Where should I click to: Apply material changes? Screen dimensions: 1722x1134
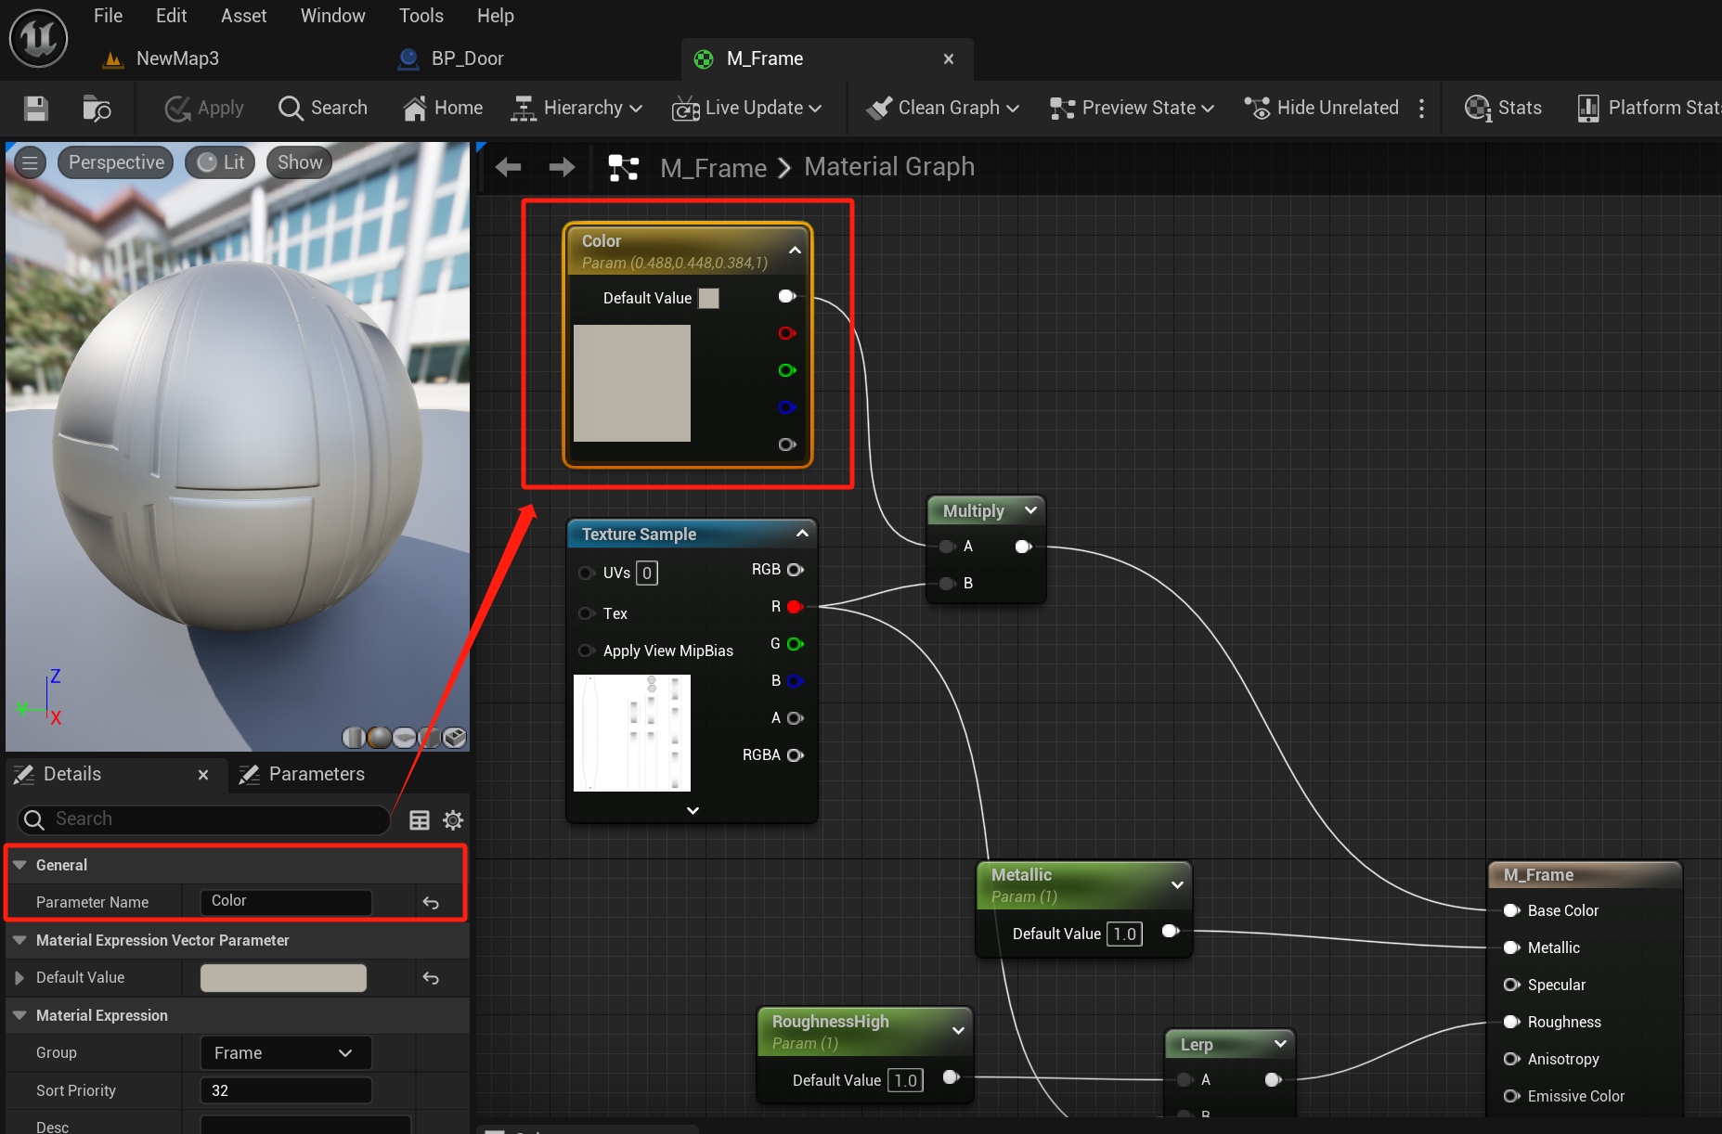pos(204,109)
